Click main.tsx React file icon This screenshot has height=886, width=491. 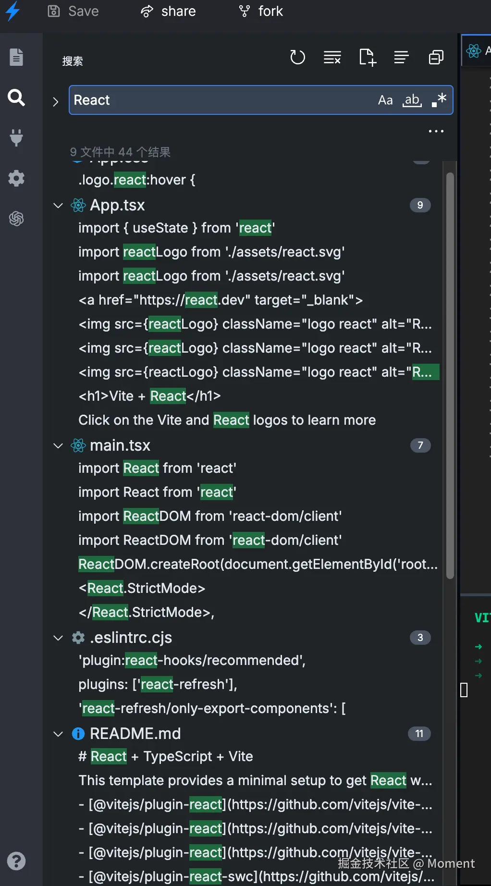[78, 445]
